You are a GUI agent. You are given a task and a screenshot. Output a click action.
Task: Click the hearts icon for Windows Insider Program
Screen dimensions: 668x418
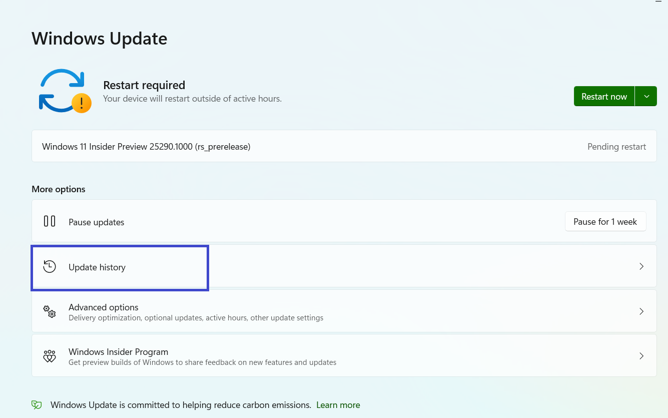(x=50, y=356)
